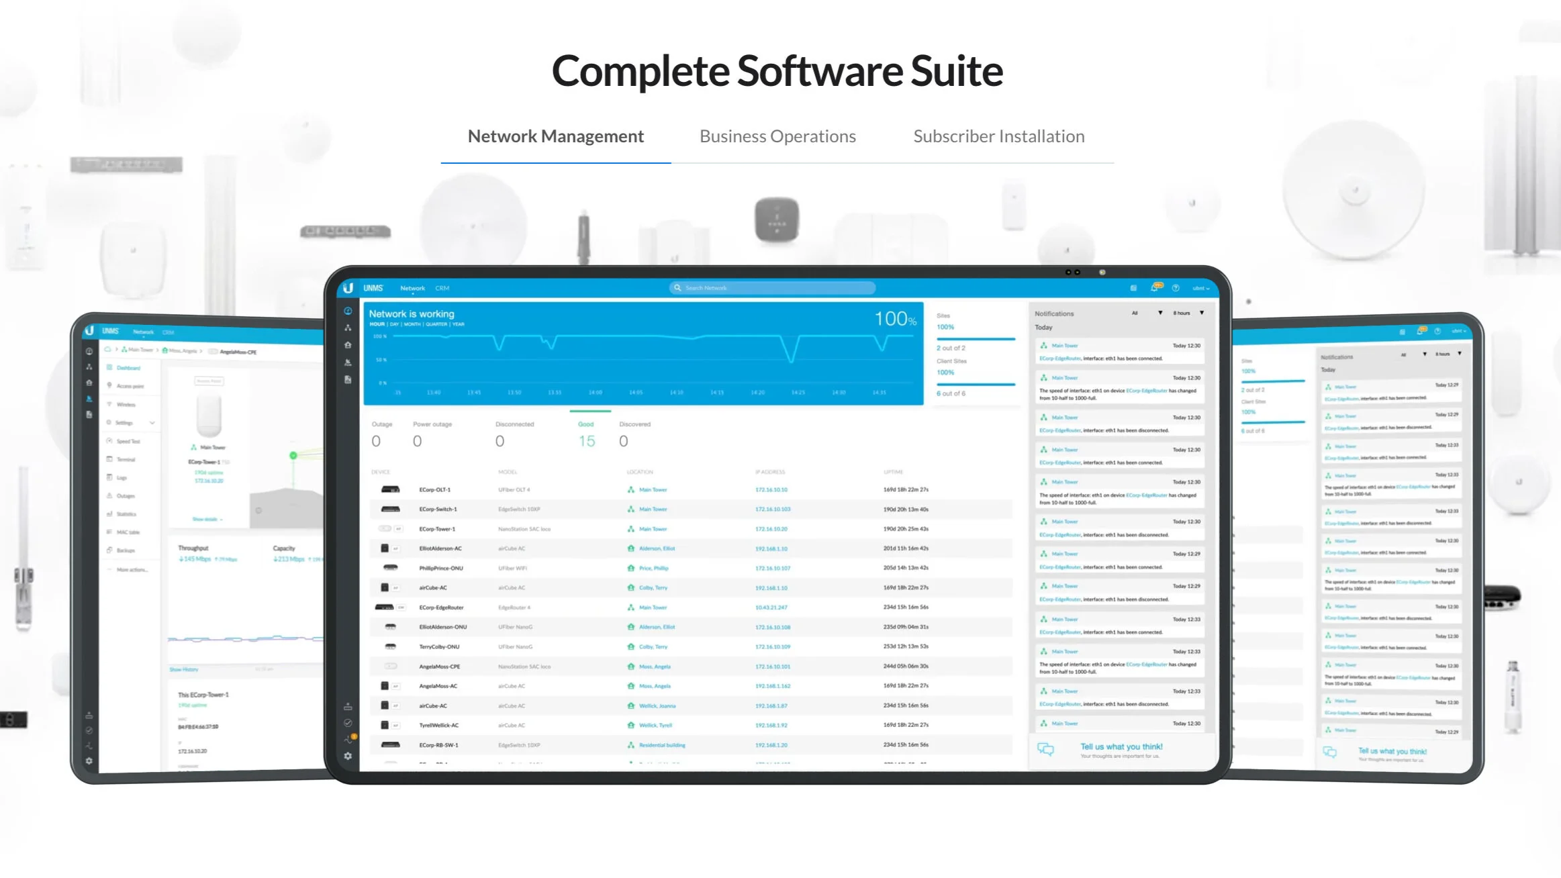Viewport: 1561px width, 878px height.
Task: Click the client sites house icon in center sidebar
Action: (348, 345)
